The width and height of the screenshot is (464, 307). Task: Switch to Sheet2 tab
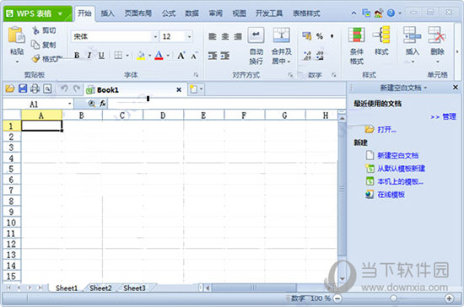pos(100,288)
